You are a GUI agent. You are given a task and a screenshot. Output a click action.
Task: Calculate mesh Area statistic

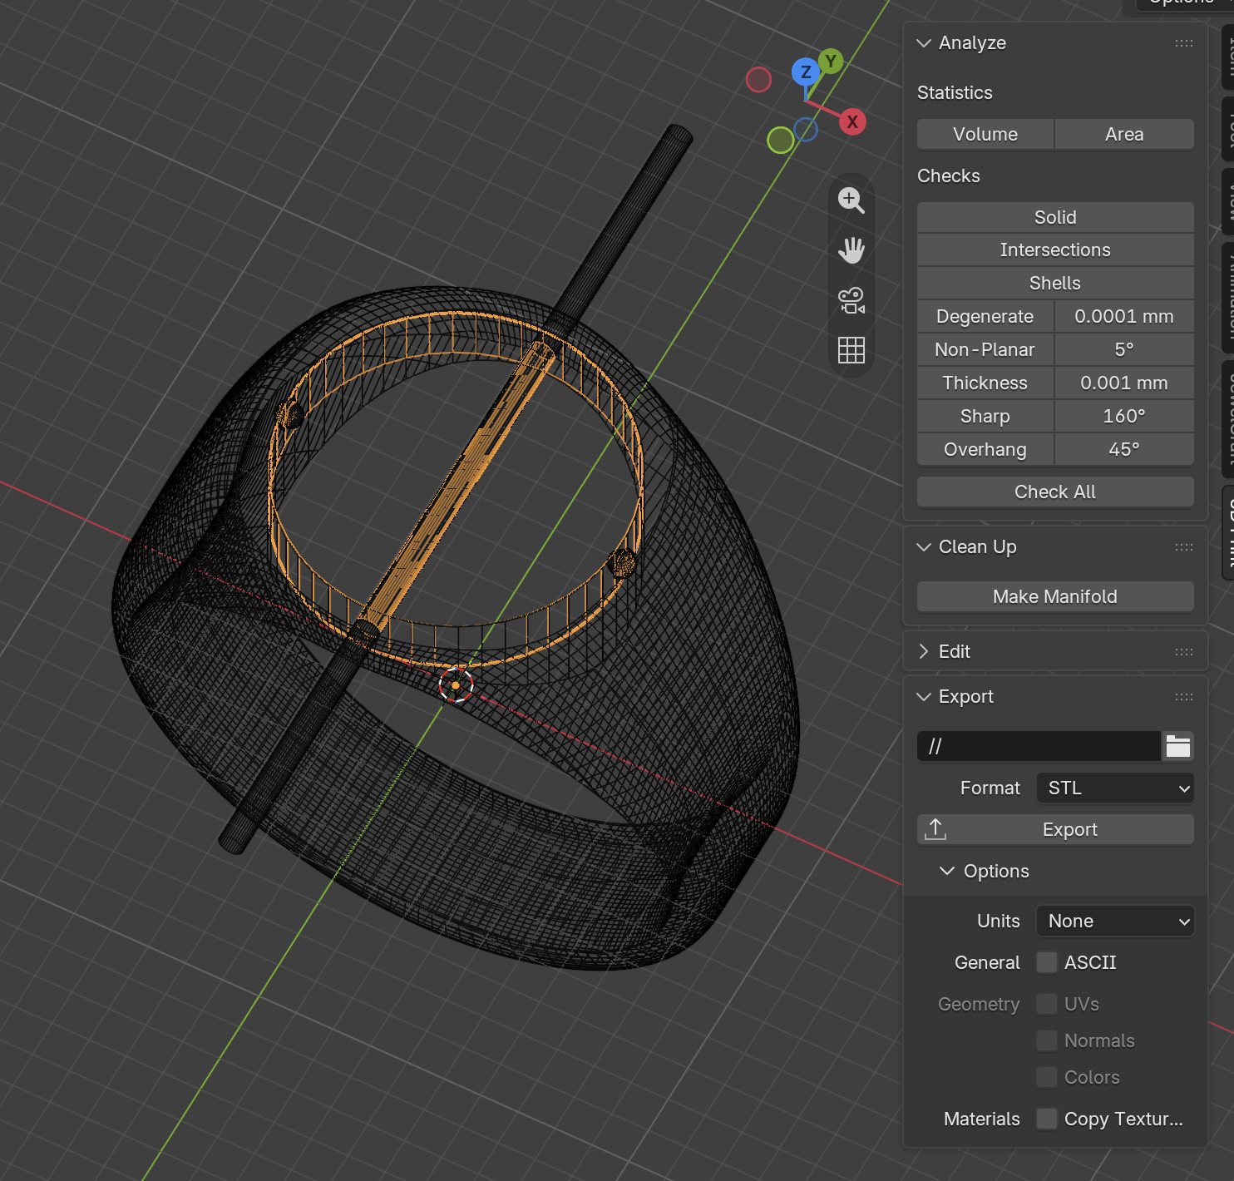pos(1124,134)
